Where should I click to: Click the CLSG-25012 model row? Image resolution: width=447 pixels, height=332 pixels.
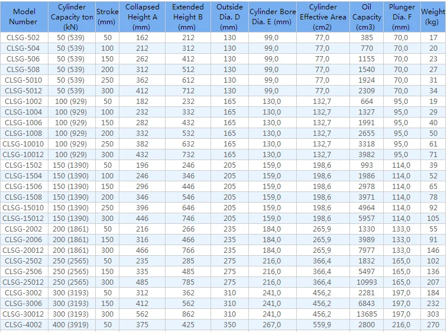pos(24,282)
